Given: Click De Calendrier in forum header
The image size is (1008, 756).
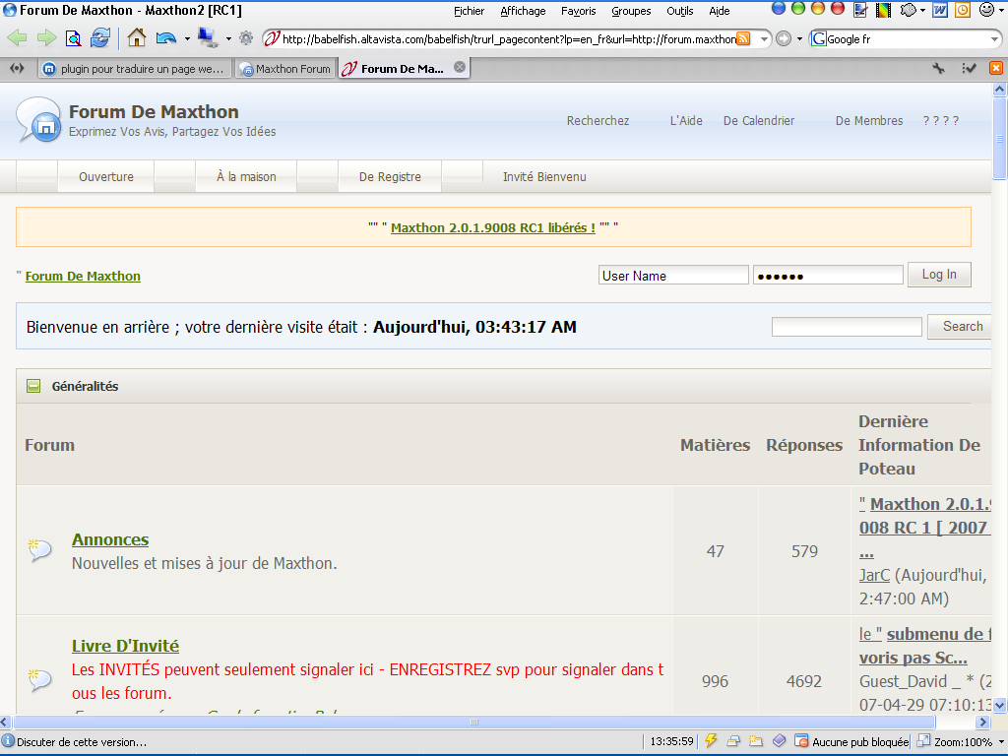Looking at the screenshot, I should tap(759, 120).
